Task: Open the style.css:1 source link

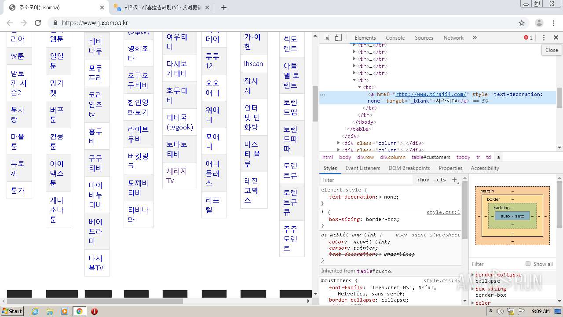Action: click(443, 212)
